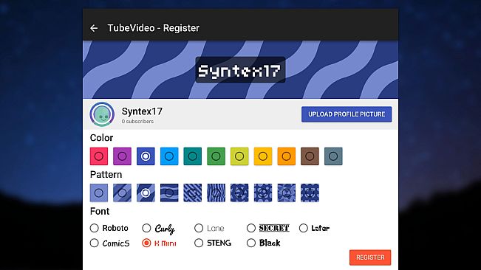Select the indigo color swatch
Screen dimensions: 481x270
click(x=146, y=156)
